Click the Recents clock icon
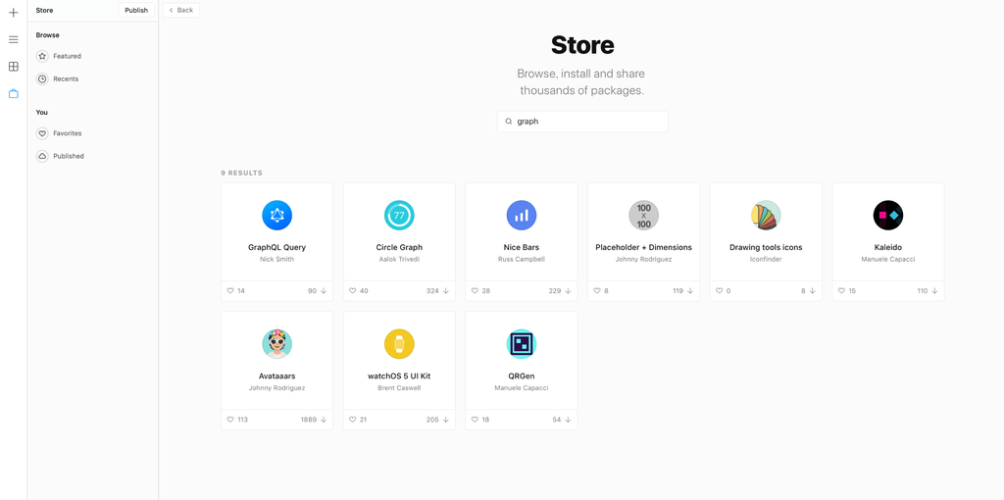The height and width of the screenshot is (500, 1004). pyautogui.click(x=42, y=79)
